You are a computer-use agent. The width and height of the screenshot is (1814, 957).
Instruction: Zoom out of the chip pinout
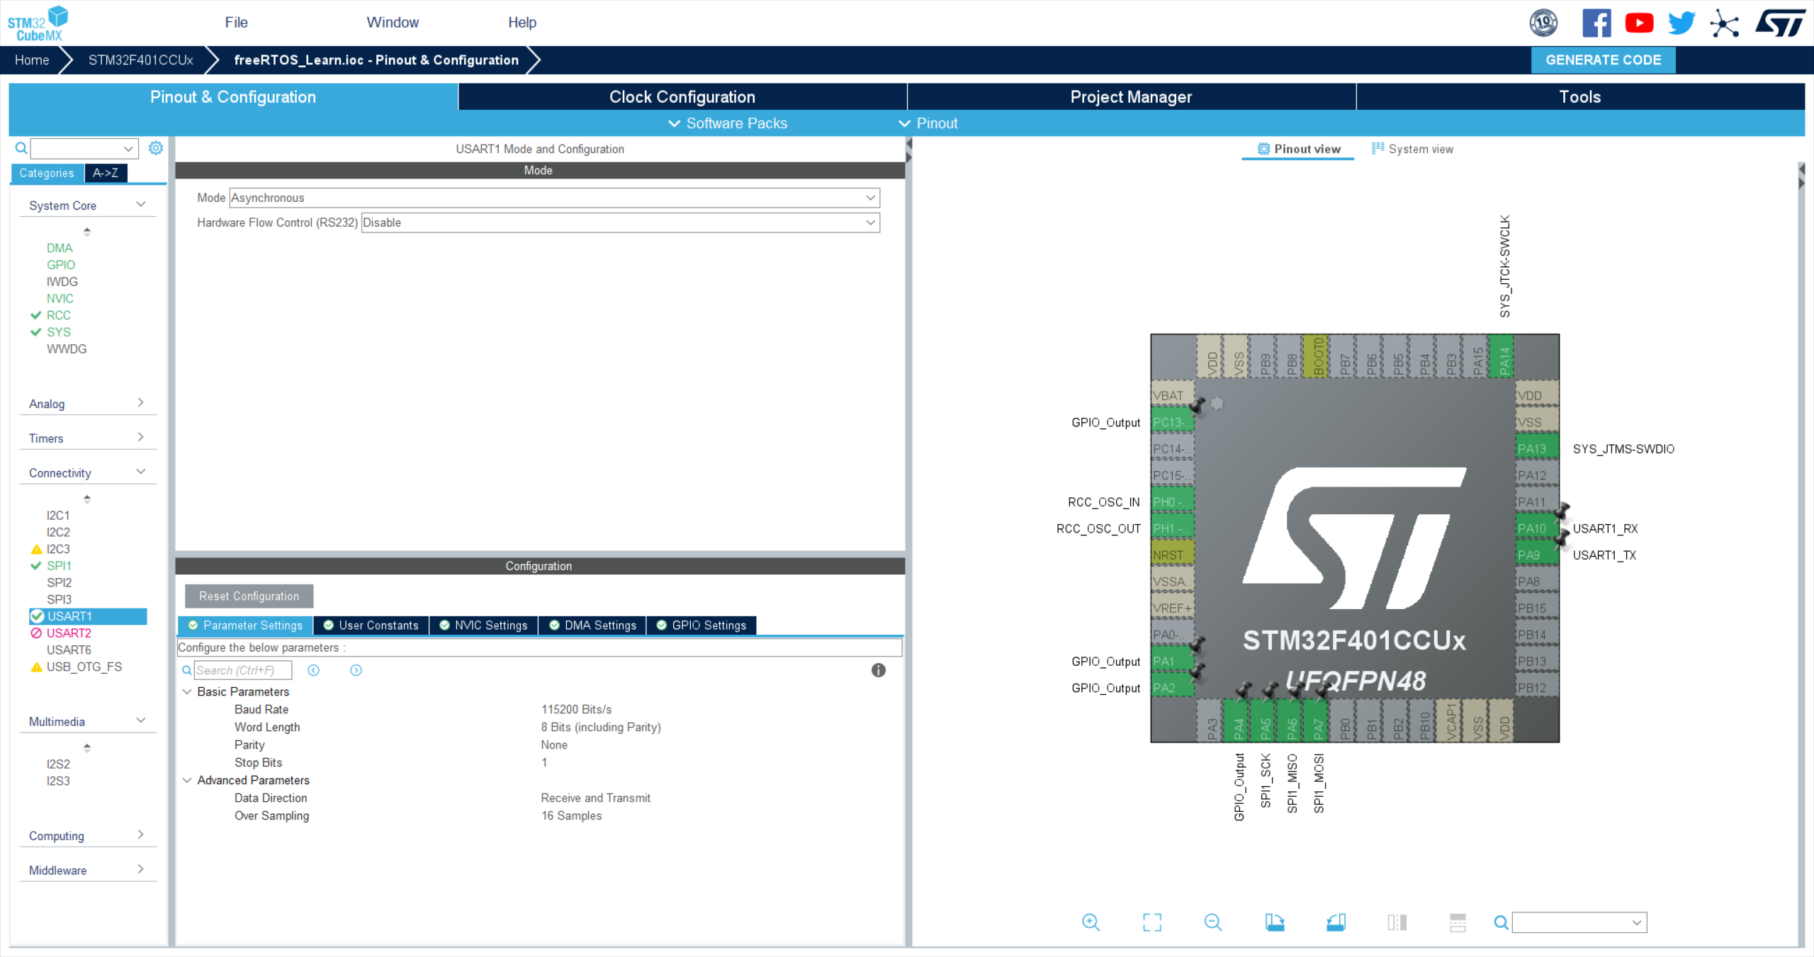coord(1213,922)
